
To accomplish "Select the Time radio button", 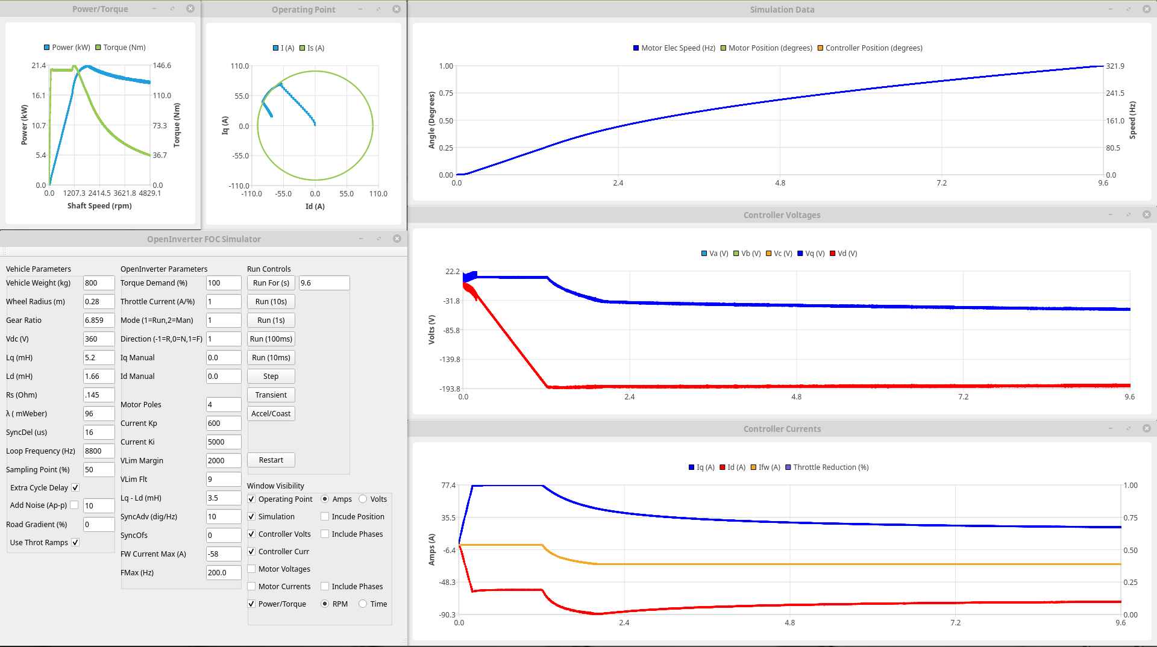I will 363,604.
